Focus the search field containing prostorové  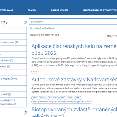pyautogui.click(x=73, y=22)
